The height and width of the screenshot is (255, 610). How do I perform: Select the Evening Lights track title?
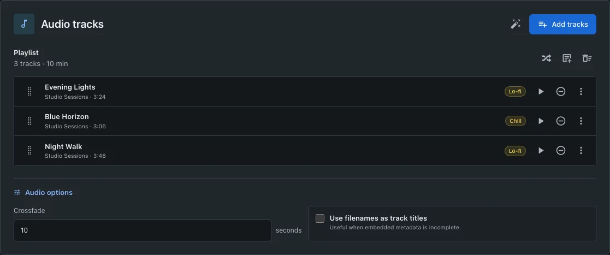click(70, 87)
